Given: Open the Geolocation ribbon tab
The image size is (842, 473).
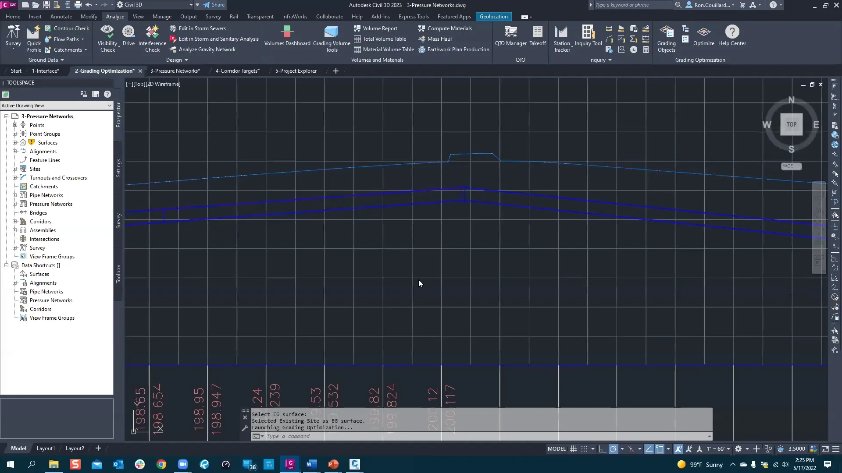Looking at the screenshot, I should [x=493, y=17].
